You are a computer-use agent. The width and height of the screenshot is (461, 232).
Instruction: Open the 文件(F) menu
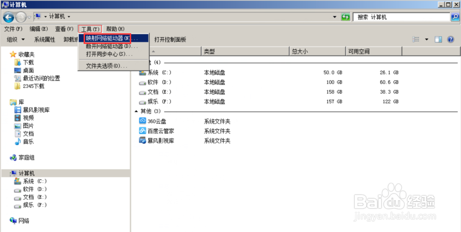click(x=13, y=29)
